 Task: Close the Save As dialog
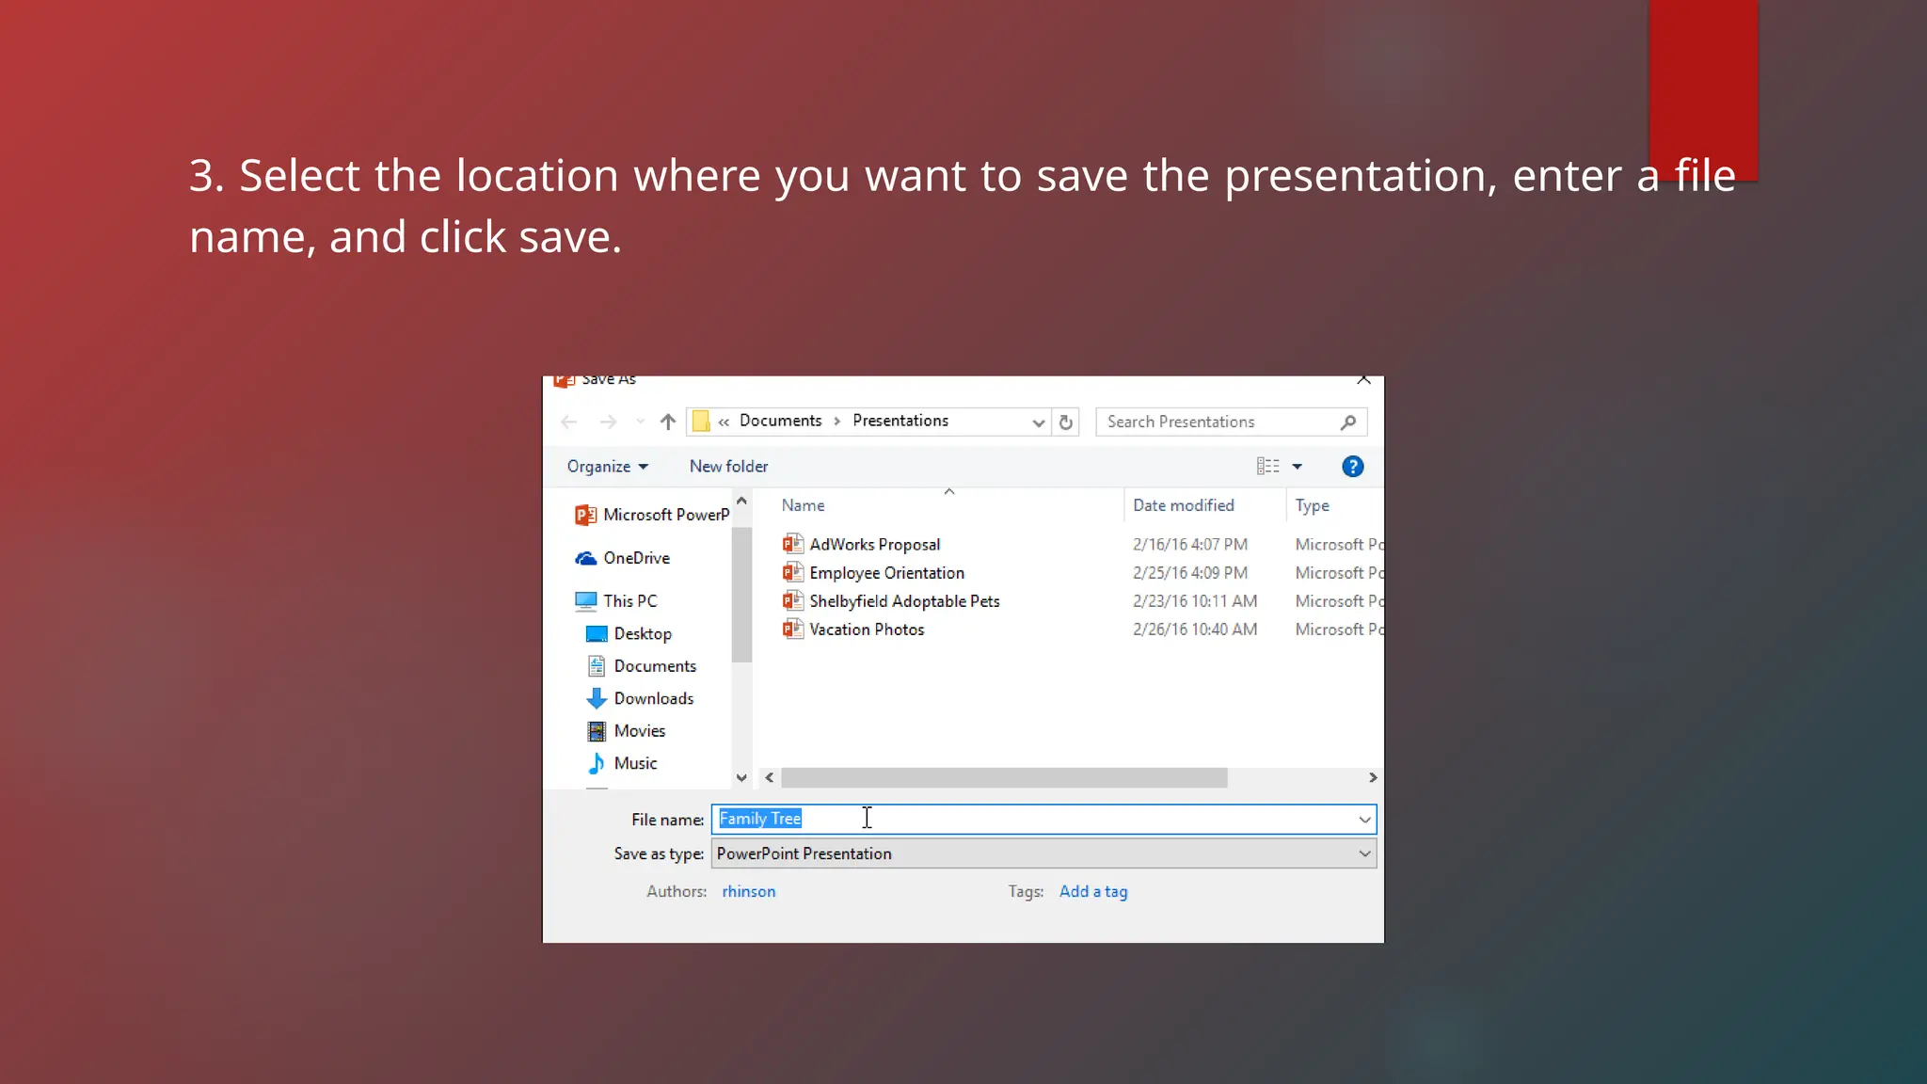coord(1363,379)
